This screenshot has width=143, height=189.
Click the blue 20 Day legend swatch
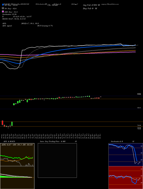pos(3,5)
